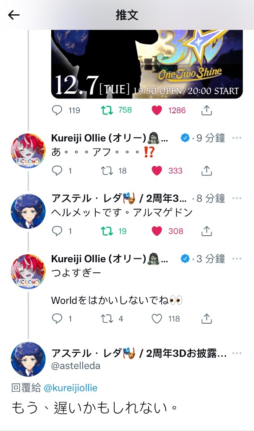254x431 pixels.
Task: Open more options for Ollie's 9-minute tweet
Action: click(237, 138)
